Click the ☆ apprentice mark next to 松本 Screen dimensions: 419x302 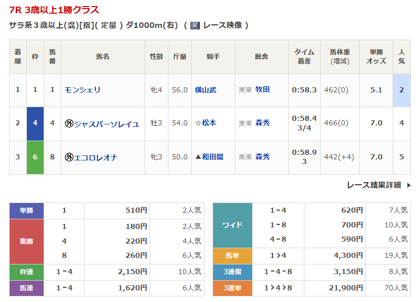pos(198,123)
